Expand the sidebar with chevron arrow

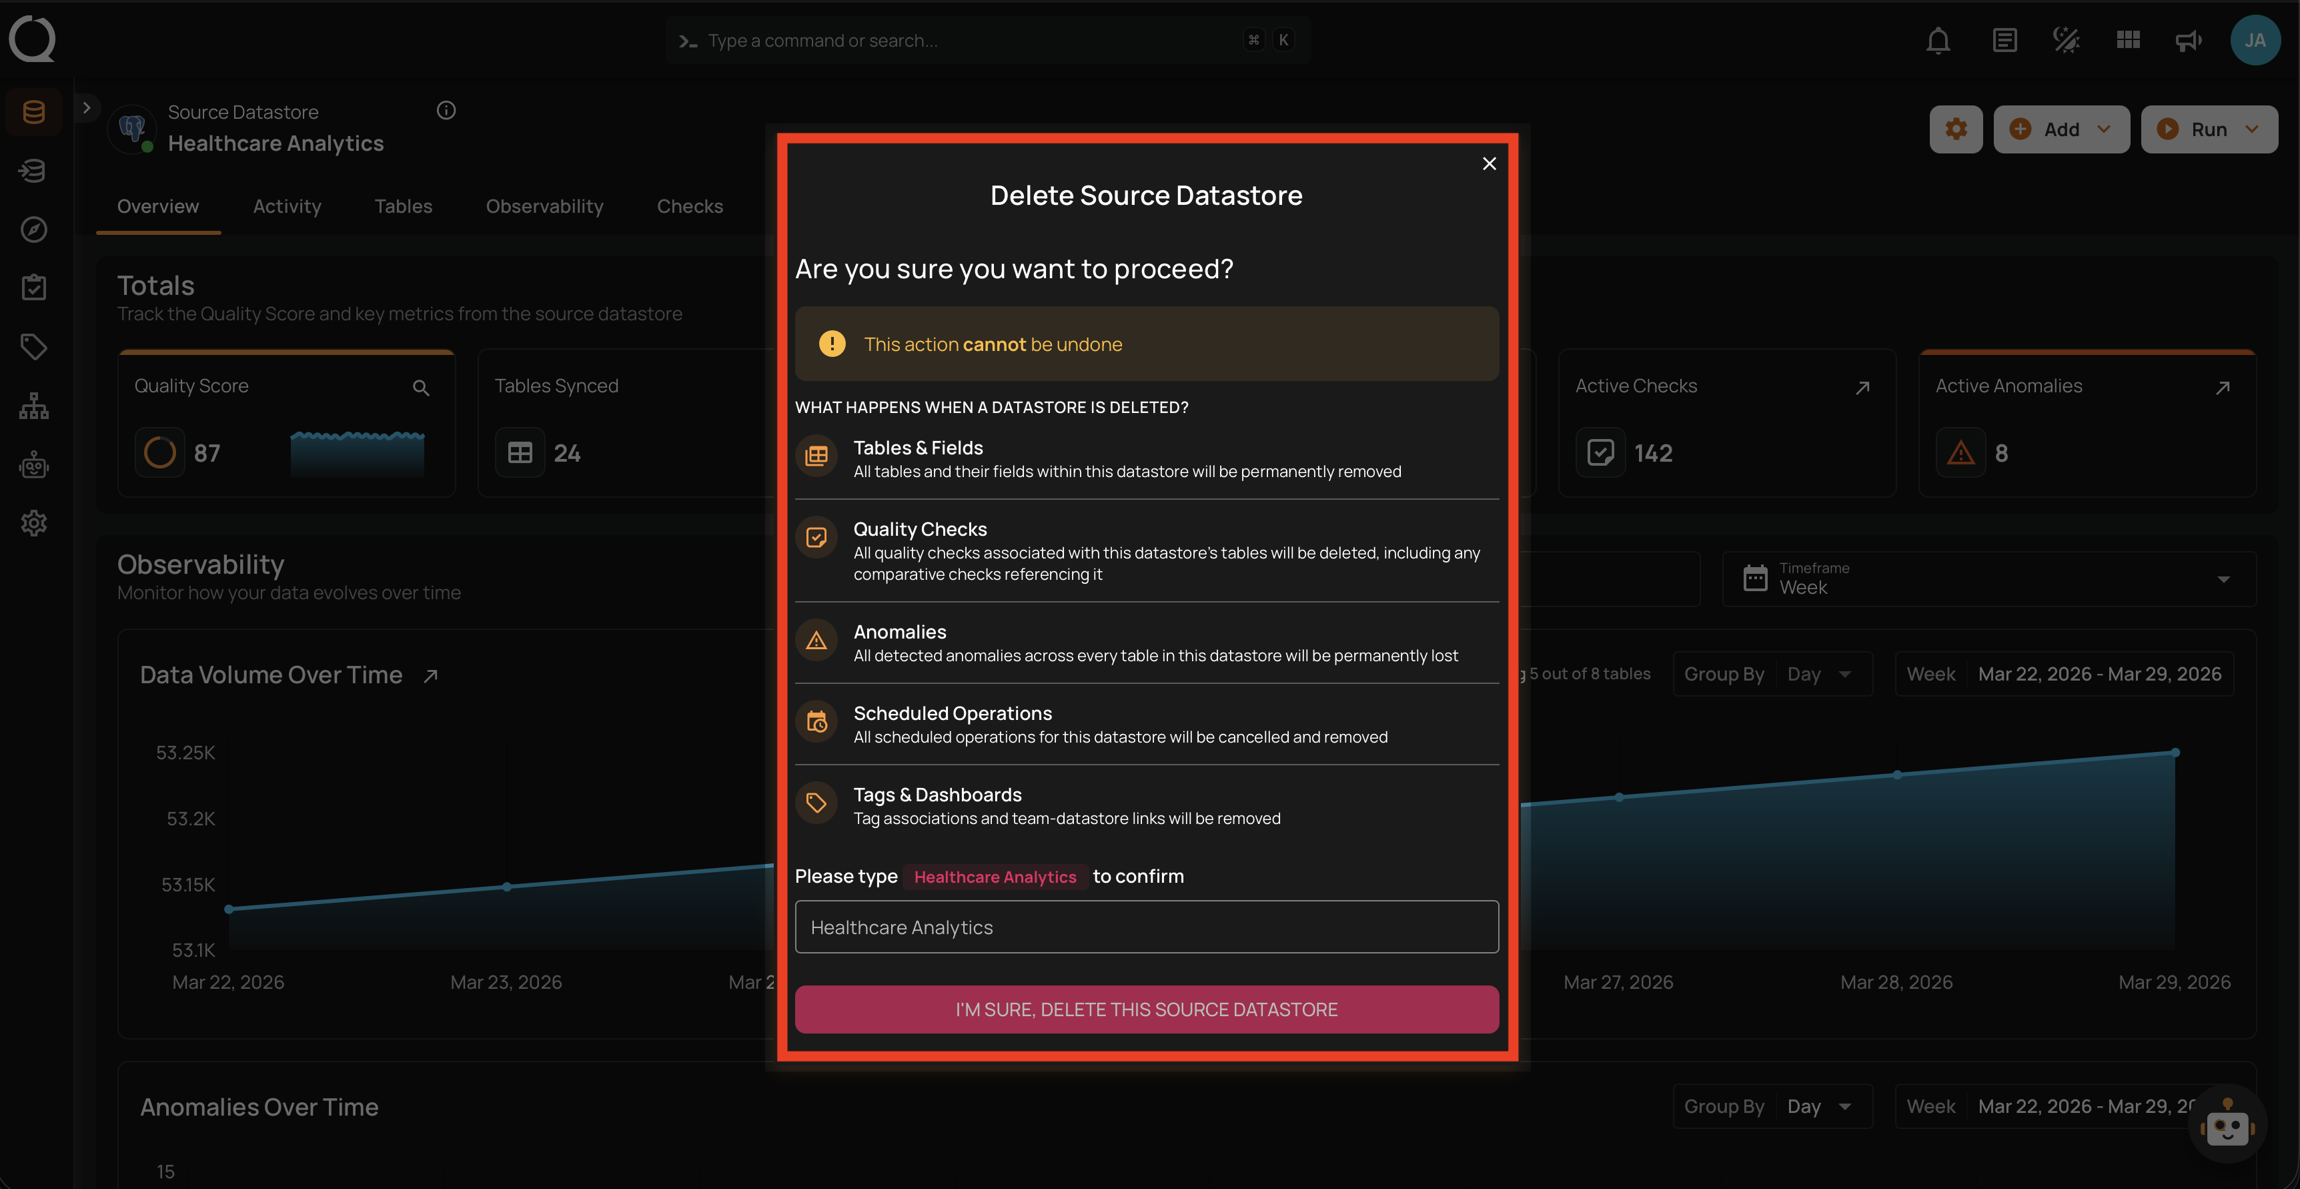[87, 108]
